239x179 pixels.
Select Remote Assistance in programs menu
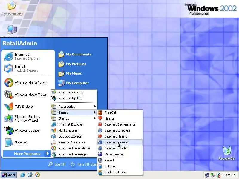pyautogui.click(x=74, y=142)
